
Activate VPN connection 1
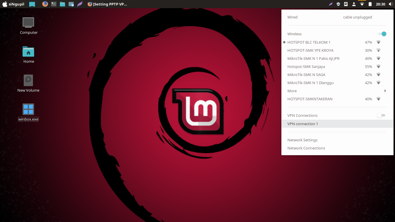(337, 124)
